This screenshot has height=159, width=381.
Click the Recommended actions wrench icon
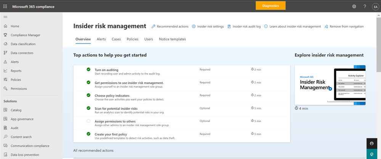click(153, 26)
